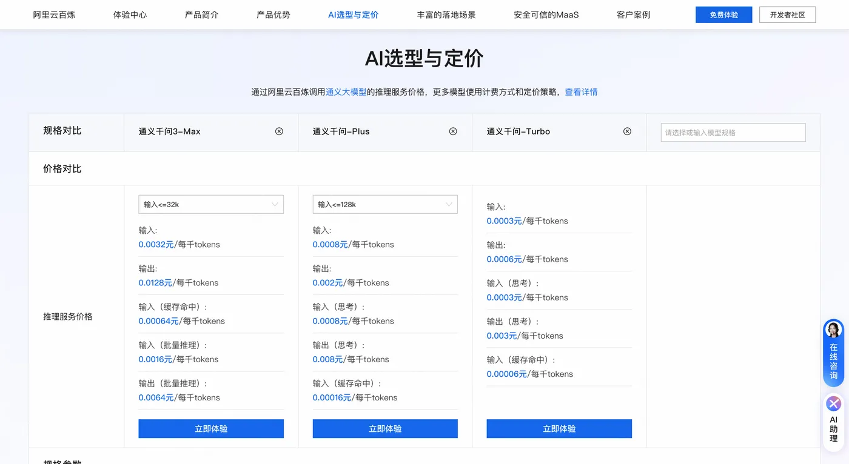Click the 0.003元 Turbo thinking output price
Viewport: 849px width, 464px height.
(x=502, y=336)
